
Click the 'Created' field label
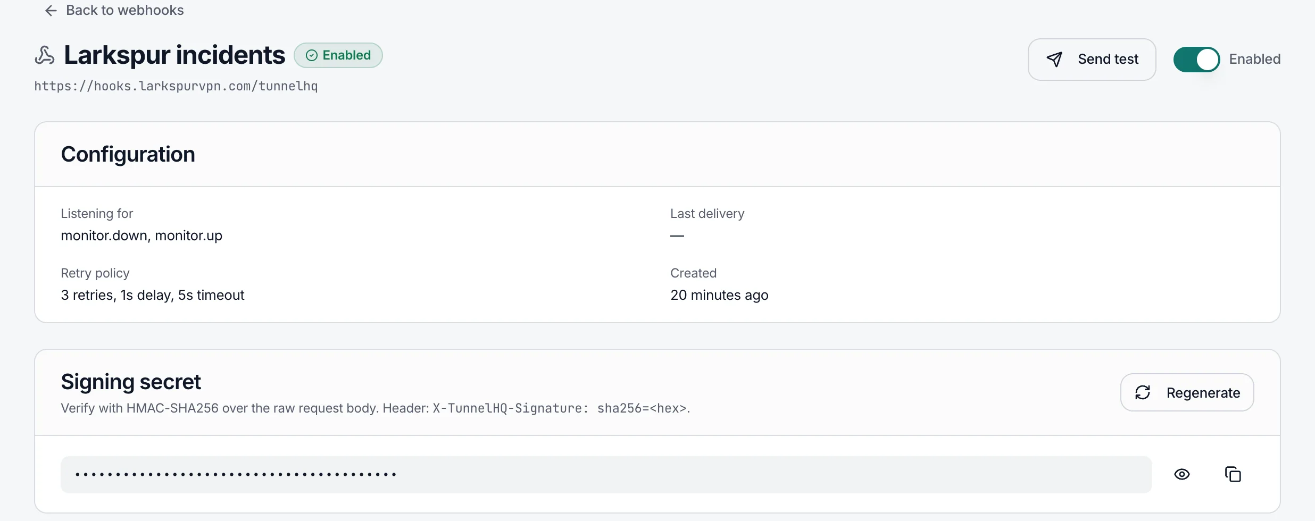point(693,273)
